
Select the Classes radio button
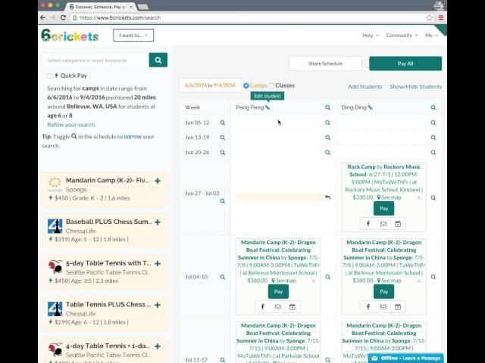point(271,85)
